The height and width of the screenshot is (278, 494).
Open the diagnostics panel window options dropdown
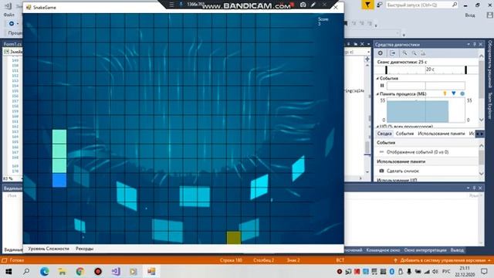click(469, 45)
